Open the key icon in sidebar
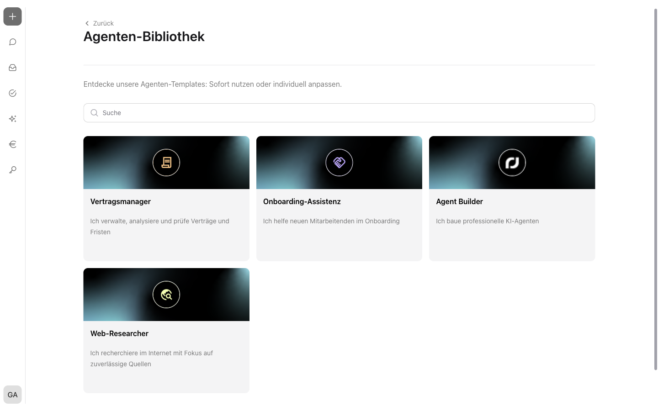The image size is (658, 411). (x=12, y=170)
